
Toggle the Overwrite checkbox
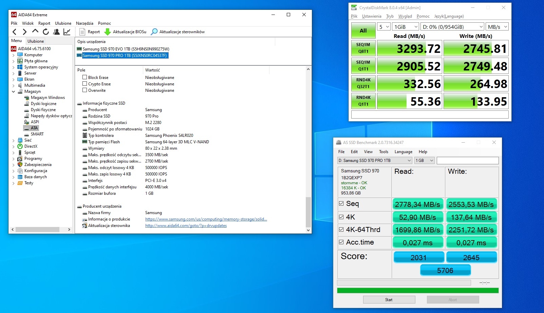[x=85, y=90]
